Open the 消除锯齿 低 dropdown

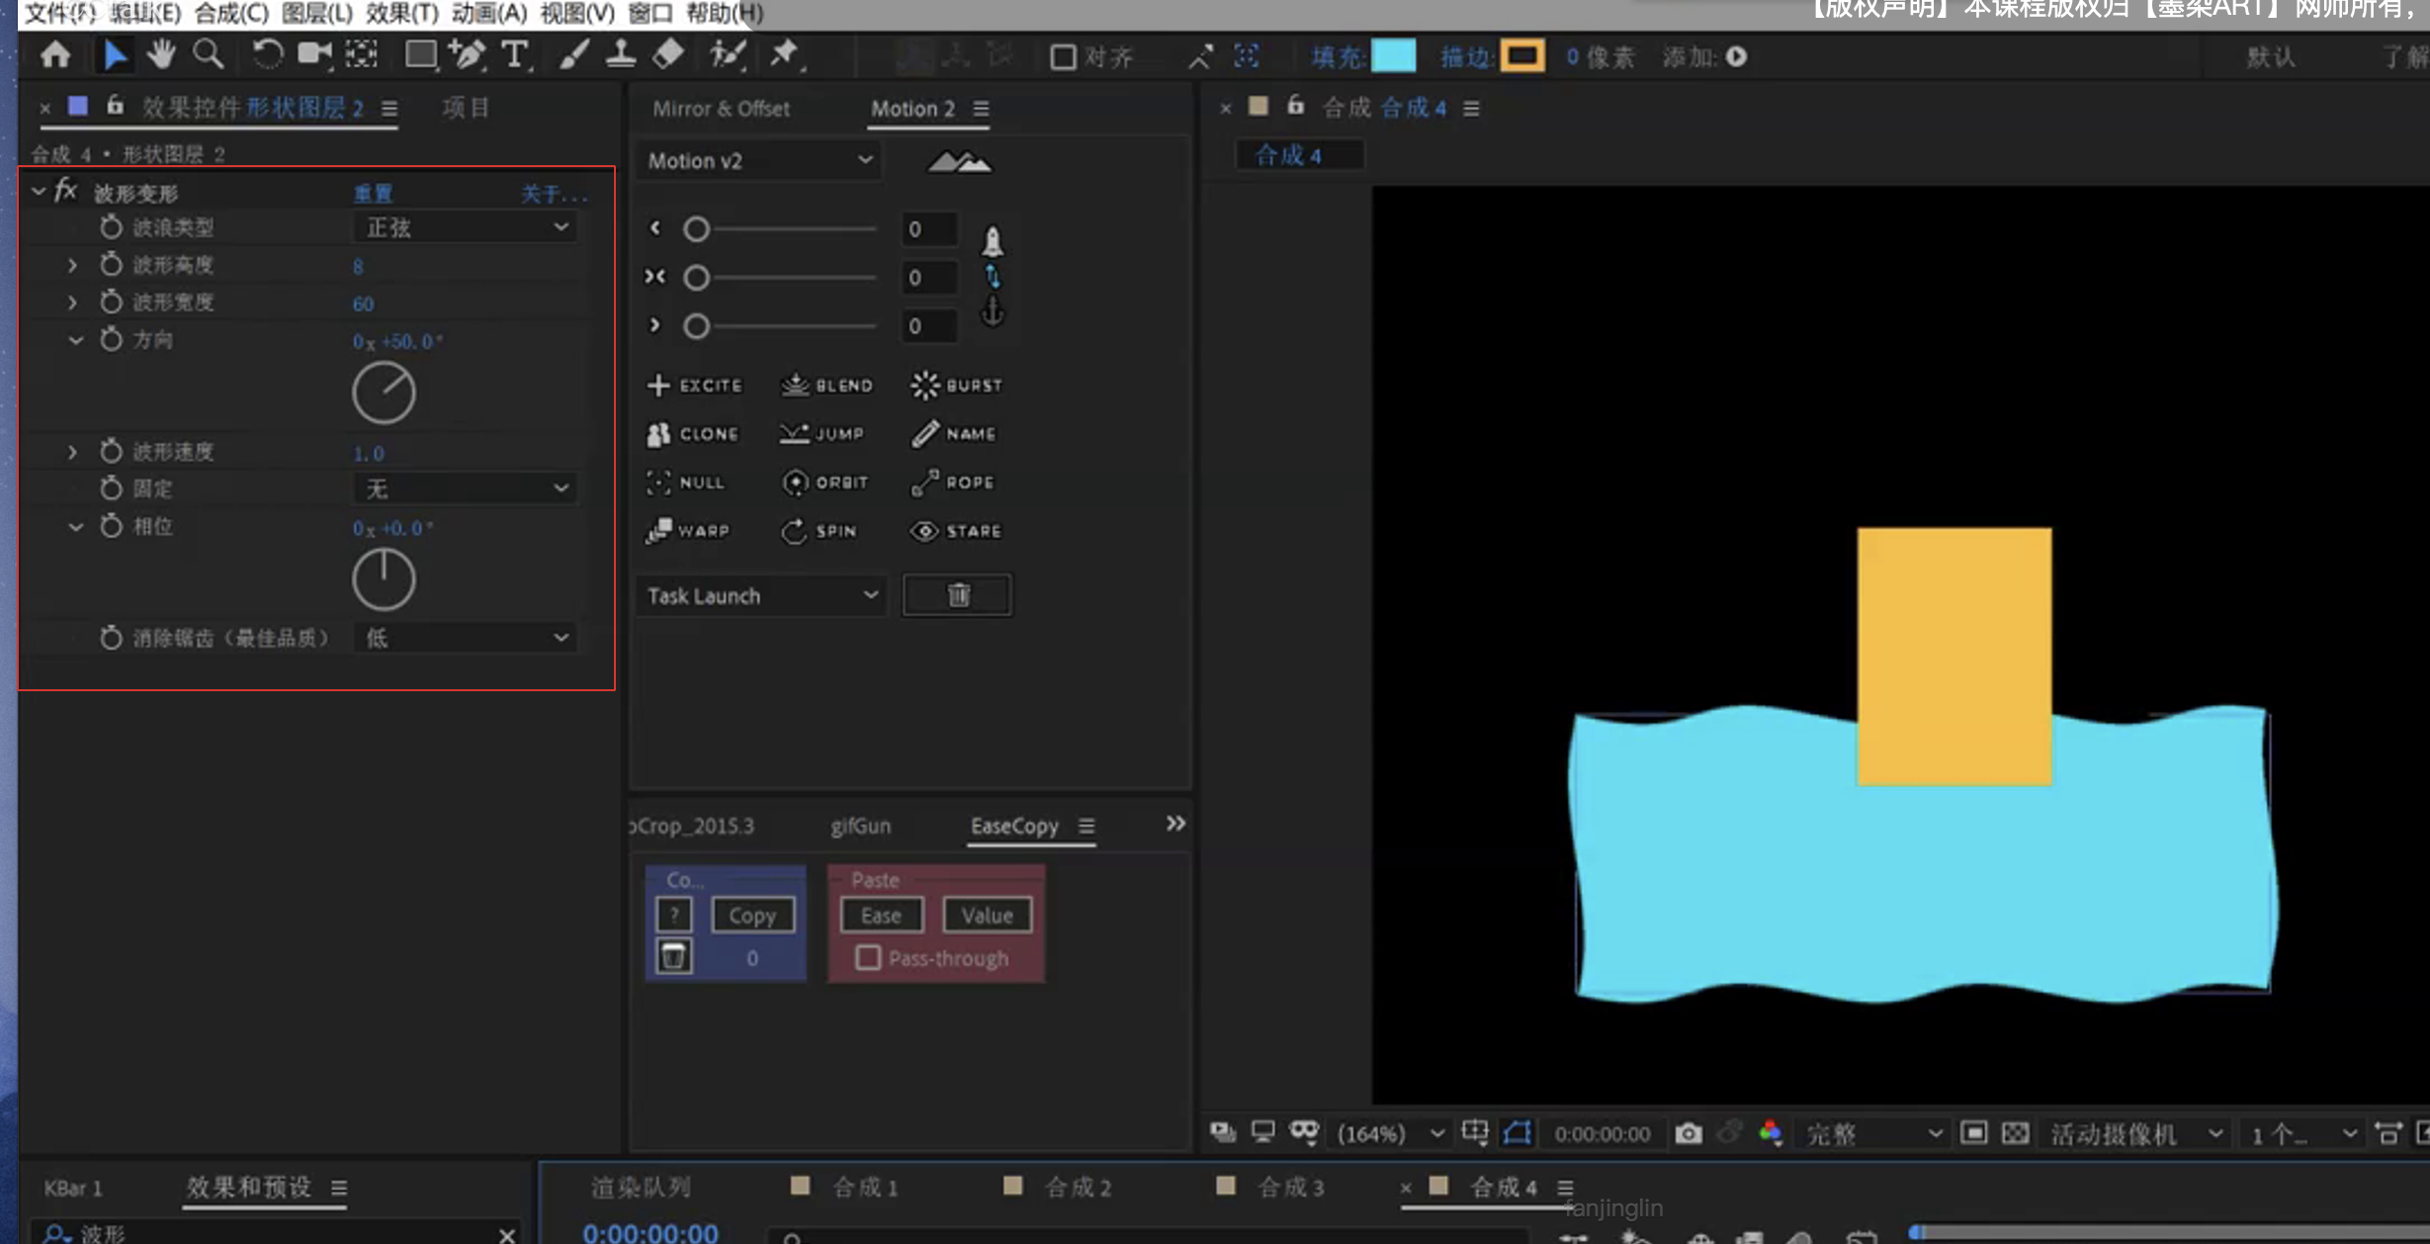tap(465, 638)
